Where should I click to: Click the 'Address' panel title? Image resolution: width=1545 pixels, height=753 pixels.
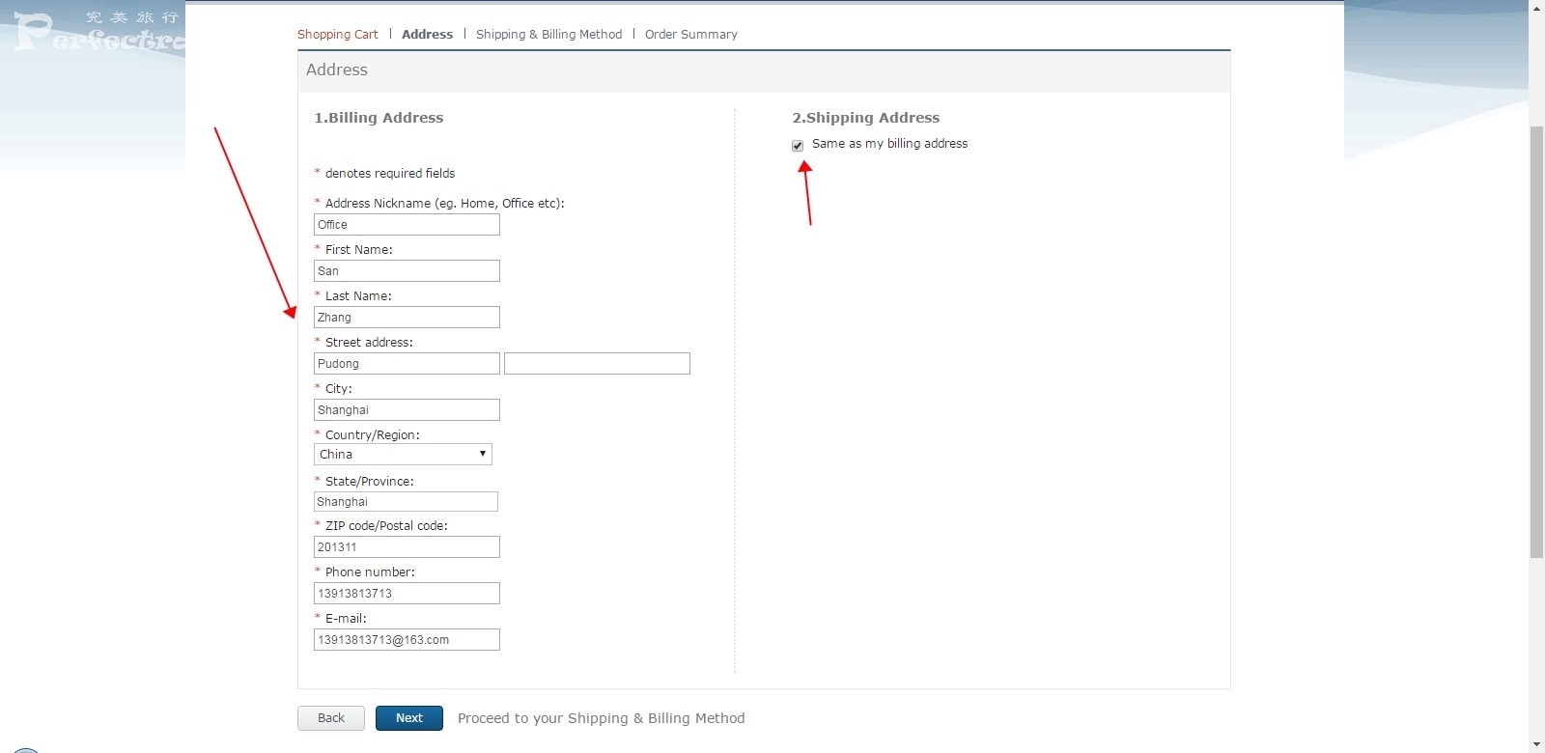337,70
